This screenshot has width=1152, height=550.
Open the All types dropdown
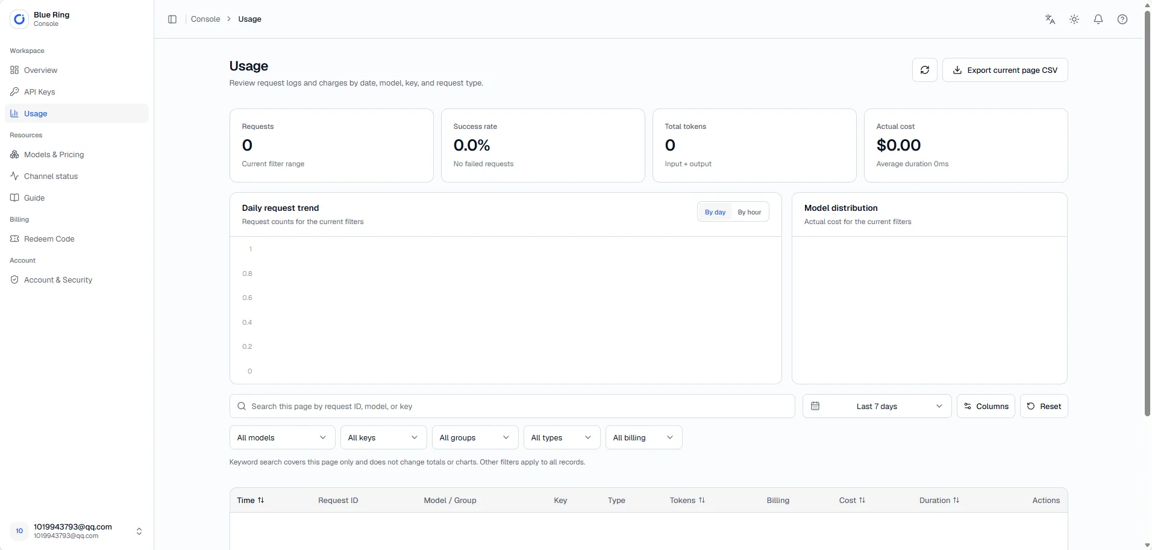562,437
